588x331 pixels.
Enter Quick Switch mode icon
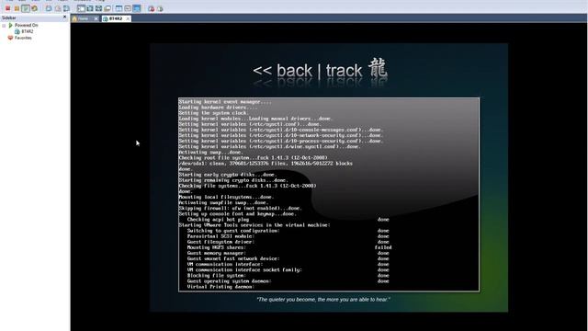pos(90,8)
